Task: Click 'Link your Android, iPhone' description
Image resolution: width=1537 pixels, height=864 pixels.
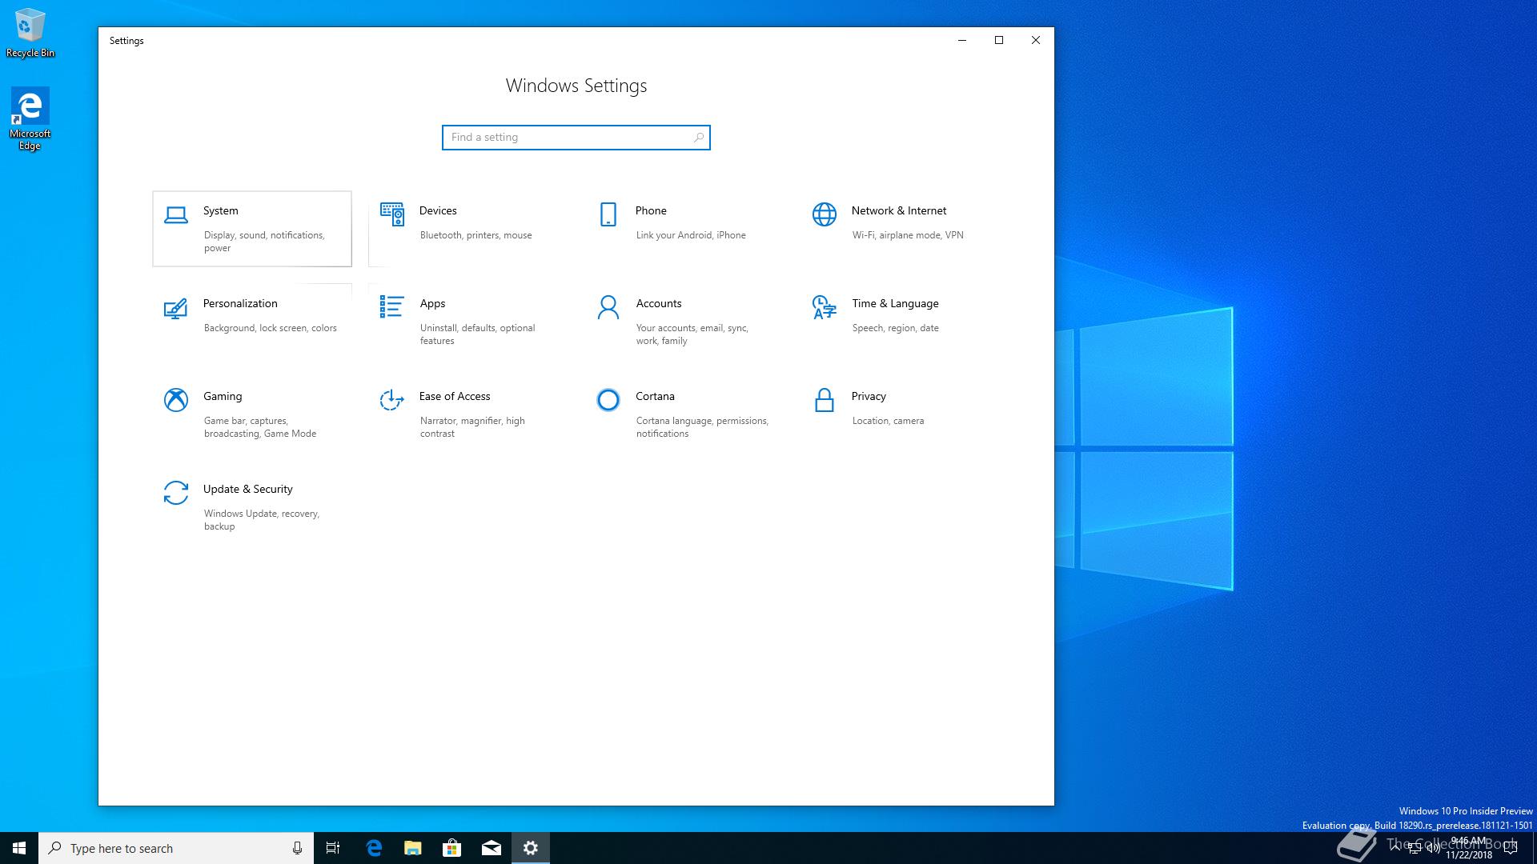Action: tap(691, 235)
